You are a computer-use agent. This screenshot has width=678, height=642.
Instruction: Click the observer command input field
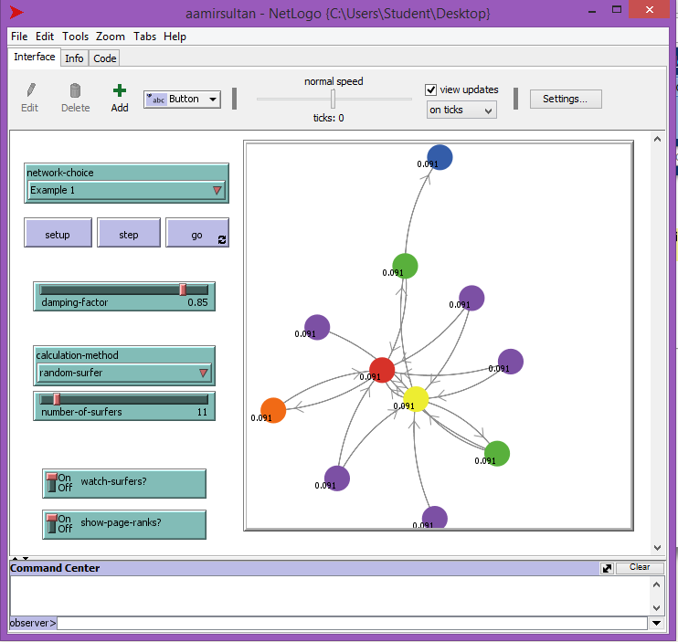[352, 623]
